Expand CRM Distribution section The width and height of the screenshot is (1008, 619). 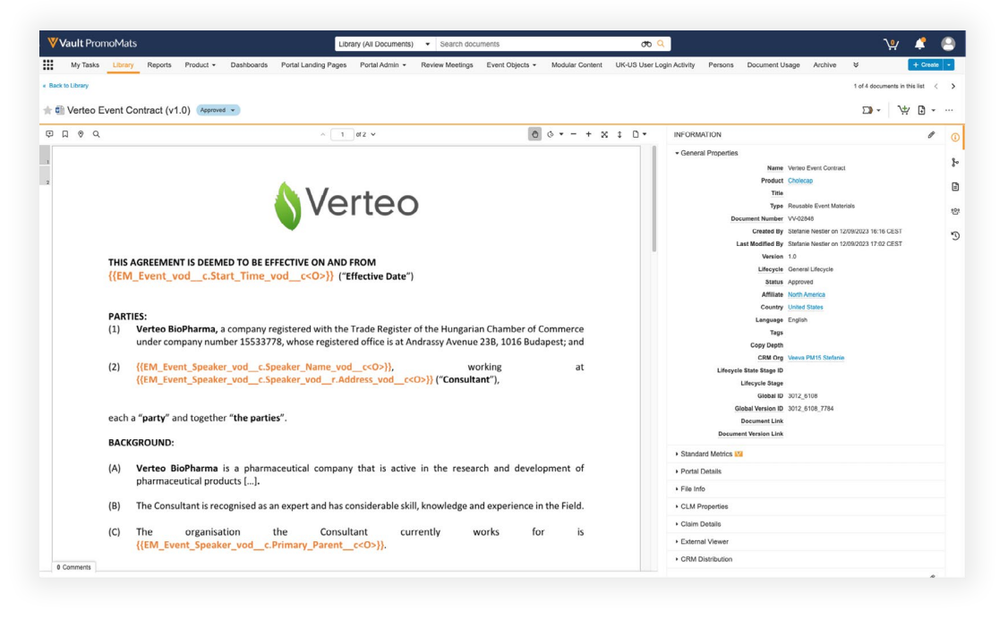[x=704, y=559]
